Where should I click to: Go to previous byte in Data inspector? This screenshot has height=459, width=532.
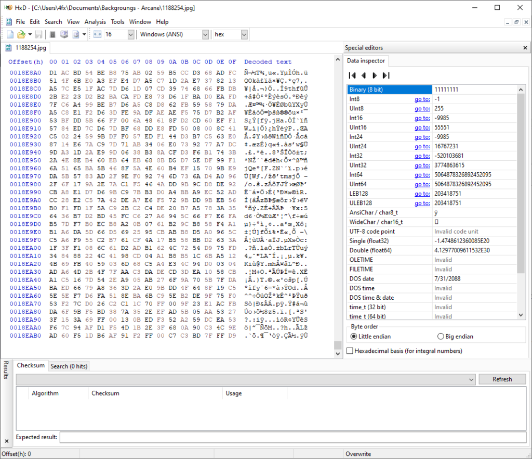(x=364, y=75)
